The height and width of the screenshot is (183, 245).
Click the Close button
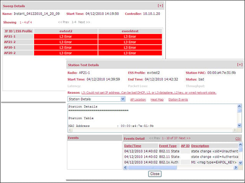coord(155,174)
